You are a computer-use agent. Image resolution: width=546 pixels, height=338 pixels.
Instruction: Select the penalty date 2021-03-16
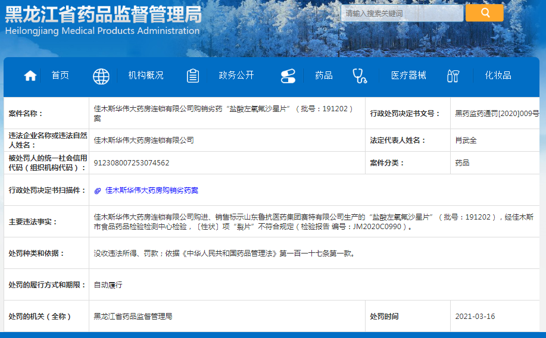tap(475, 317)
